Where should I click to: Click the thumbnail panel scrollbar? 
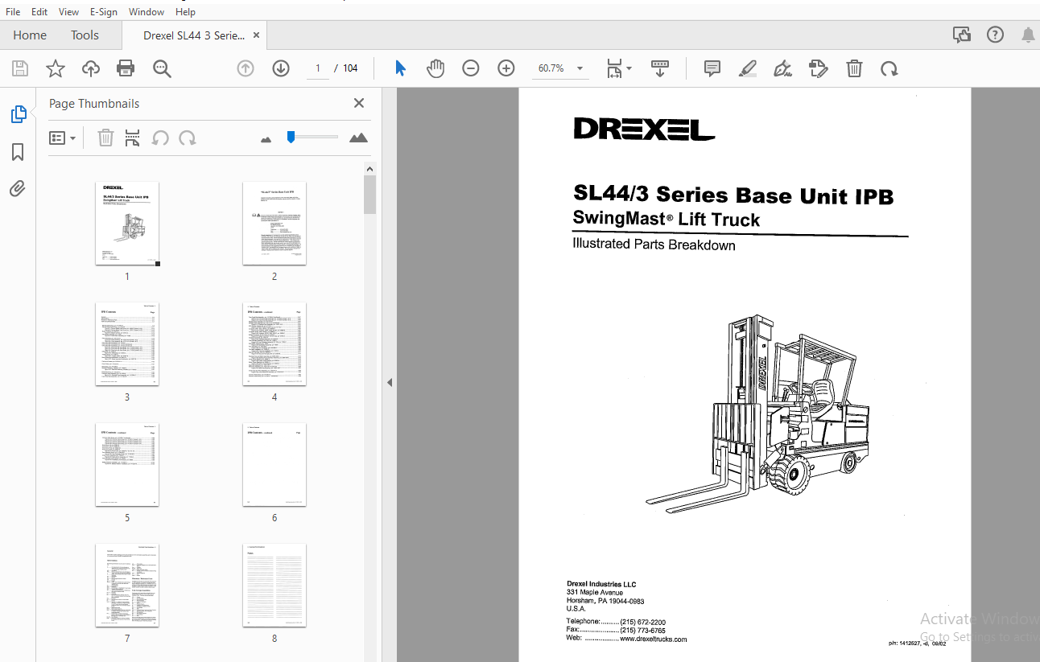(370, 195)
